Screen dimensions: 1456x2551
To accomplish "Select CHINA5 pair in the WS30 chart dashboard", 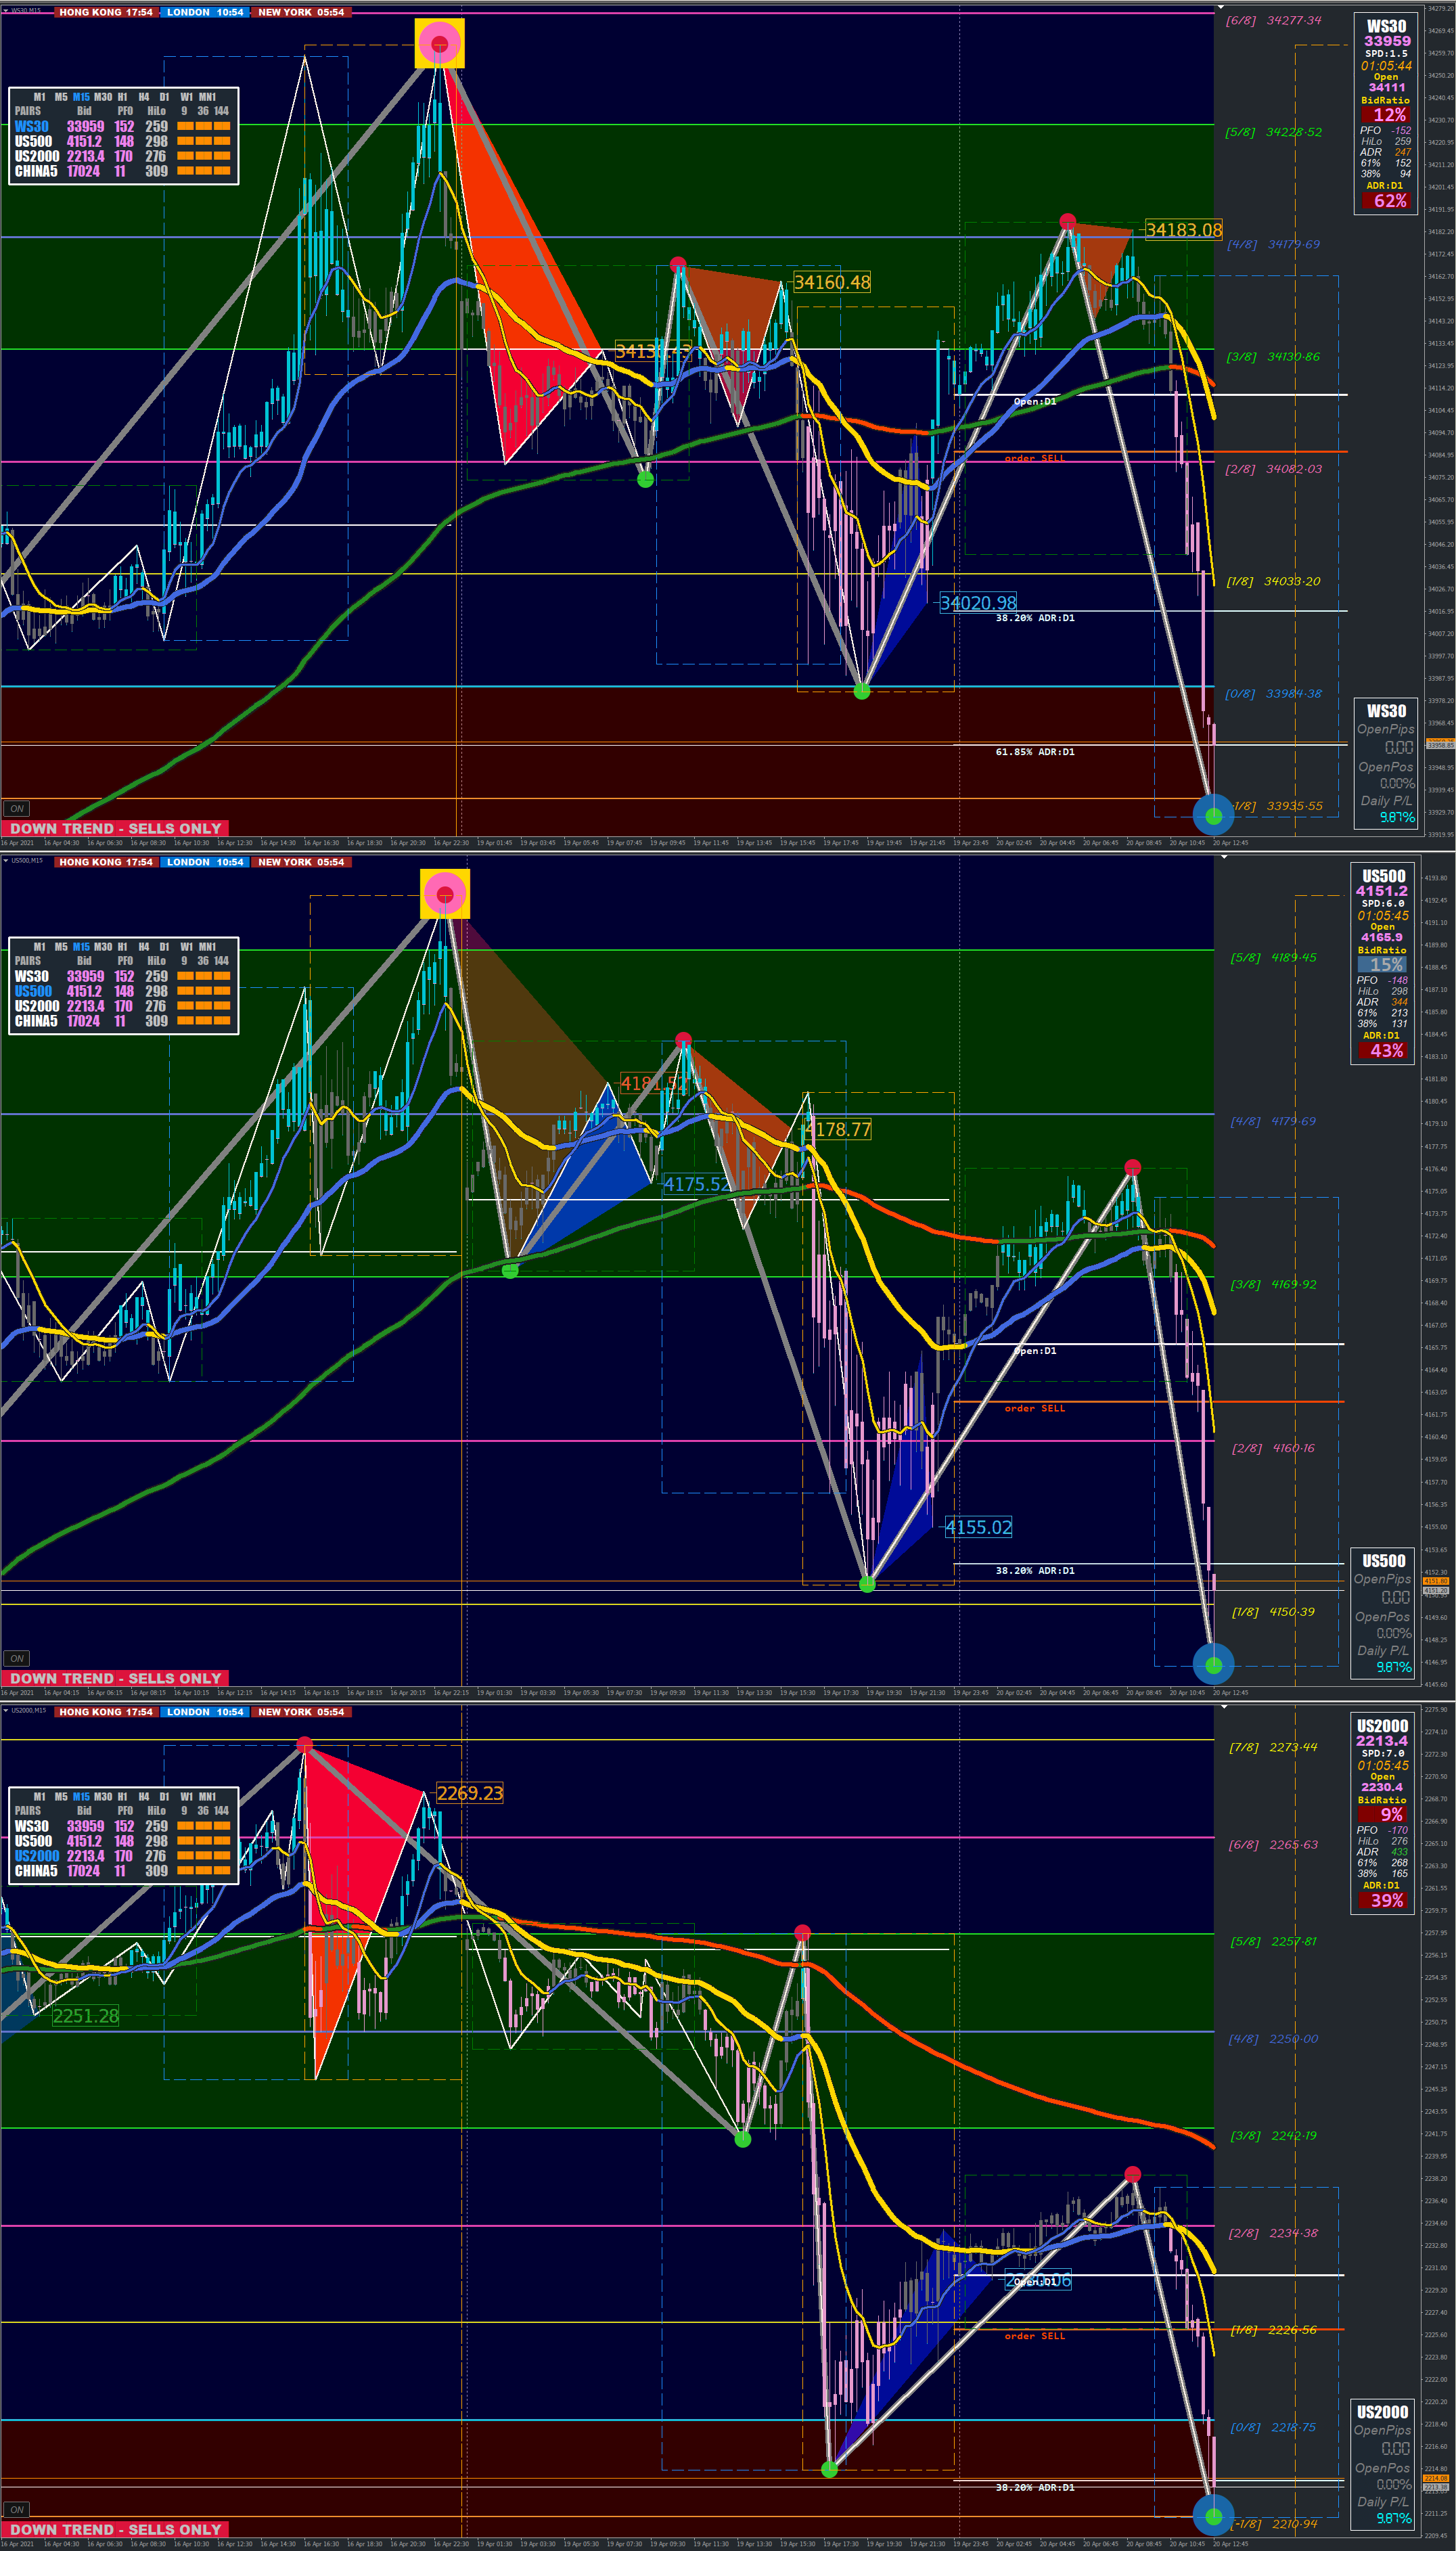I will click(36, 171).
